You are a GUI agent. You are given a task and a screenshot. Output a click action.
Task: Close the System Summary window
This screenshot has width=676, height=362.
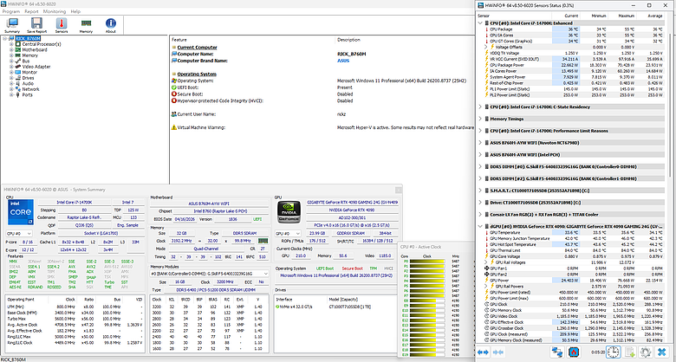397,189
